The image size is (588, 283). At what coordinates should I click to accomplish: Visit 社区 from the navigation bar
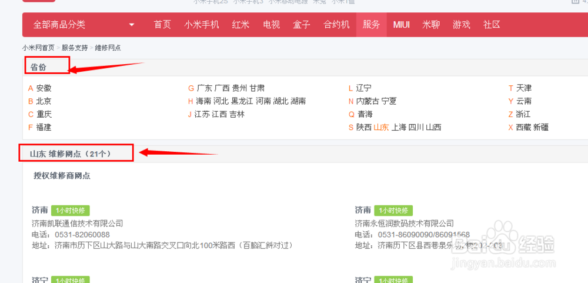click(x=492, y=25)
